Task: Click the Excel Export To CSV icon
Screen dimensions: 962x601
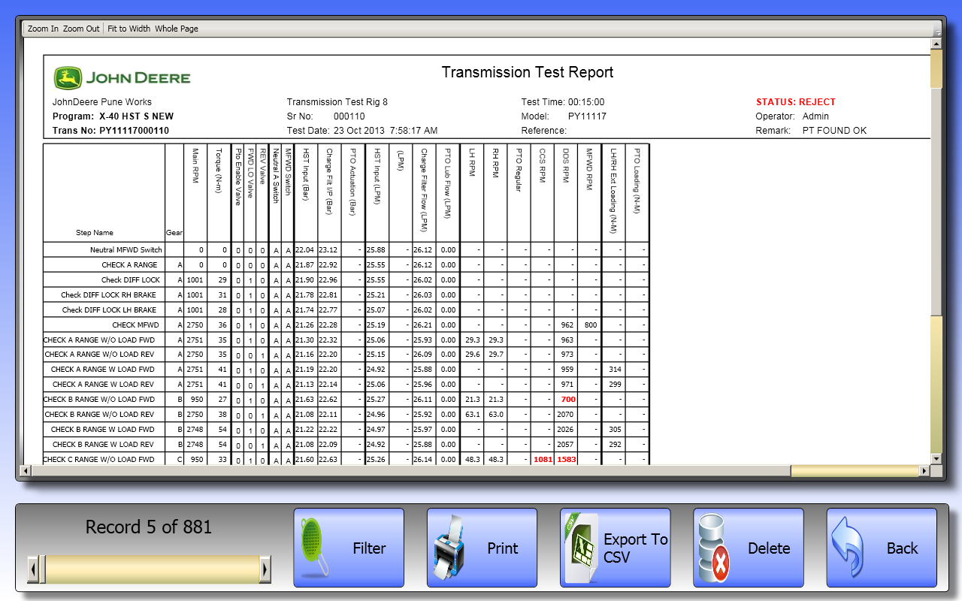Action: pyautogui.click(x=581, y=548)
